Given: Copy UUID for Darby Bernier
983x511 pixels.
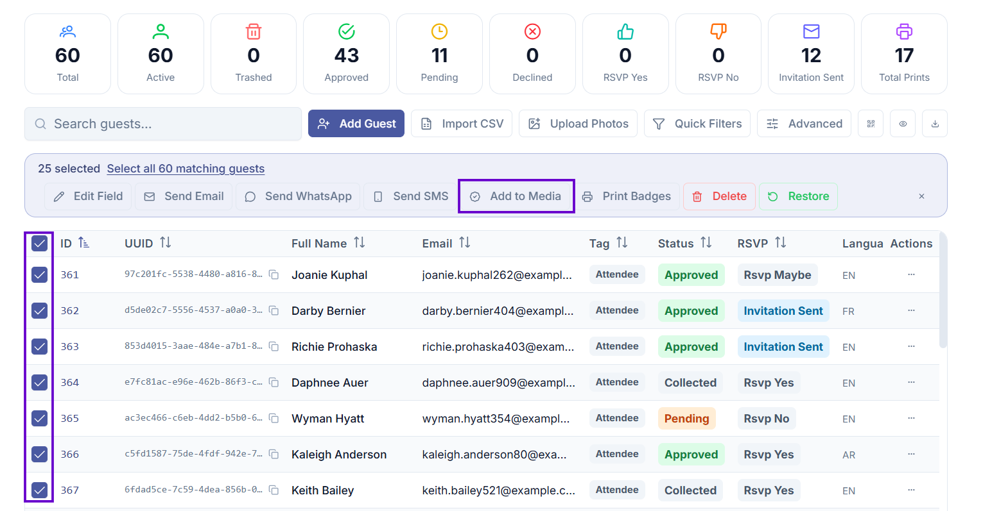Looking at the screenshot, I should (274, 311).
